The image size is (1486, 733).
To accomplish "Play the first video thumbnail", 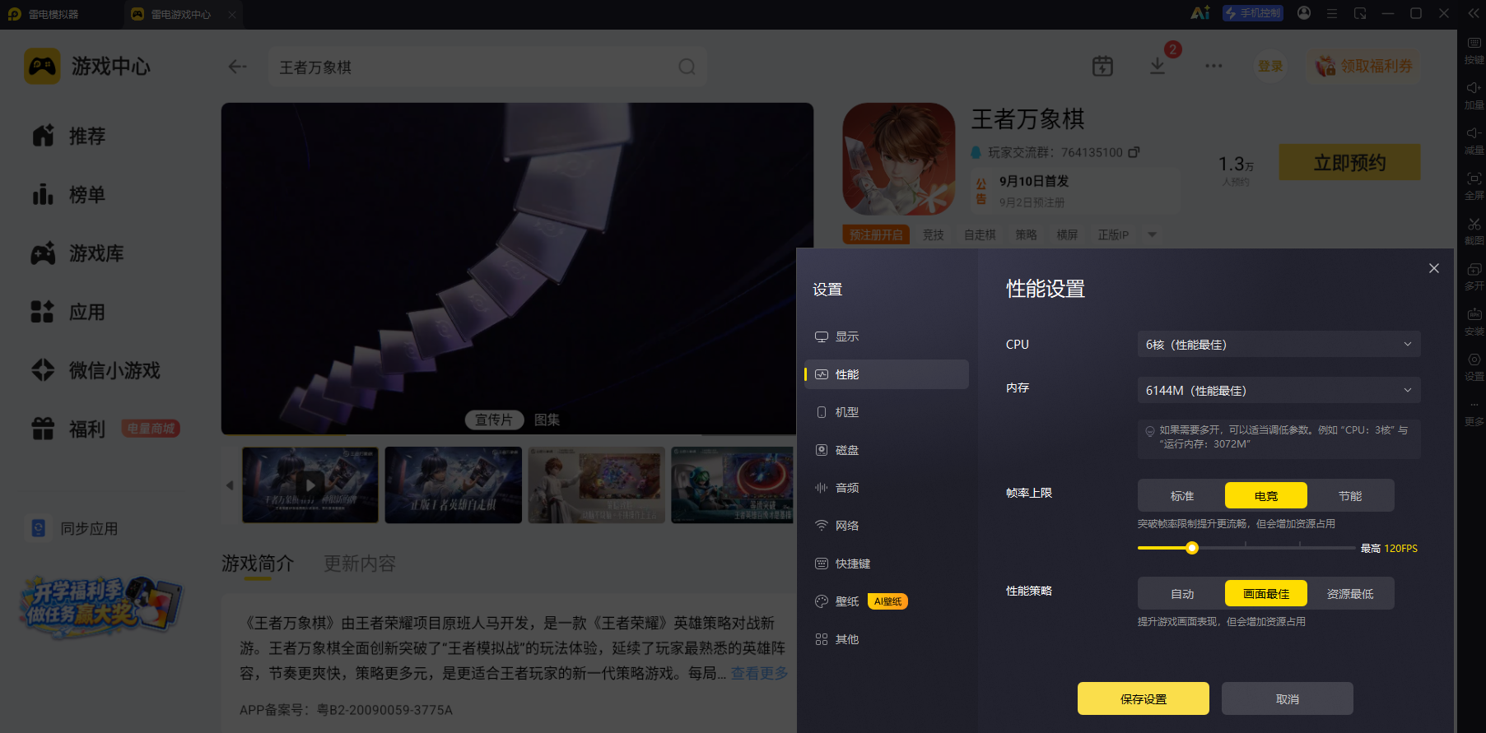I will pyautogui.click(x=310, y=485).
